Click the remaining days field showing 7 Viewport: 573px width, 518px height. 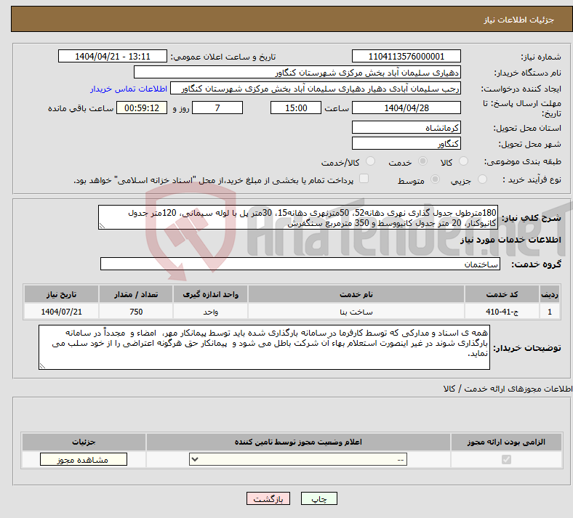pyautogui.click(x=217, y=108)
